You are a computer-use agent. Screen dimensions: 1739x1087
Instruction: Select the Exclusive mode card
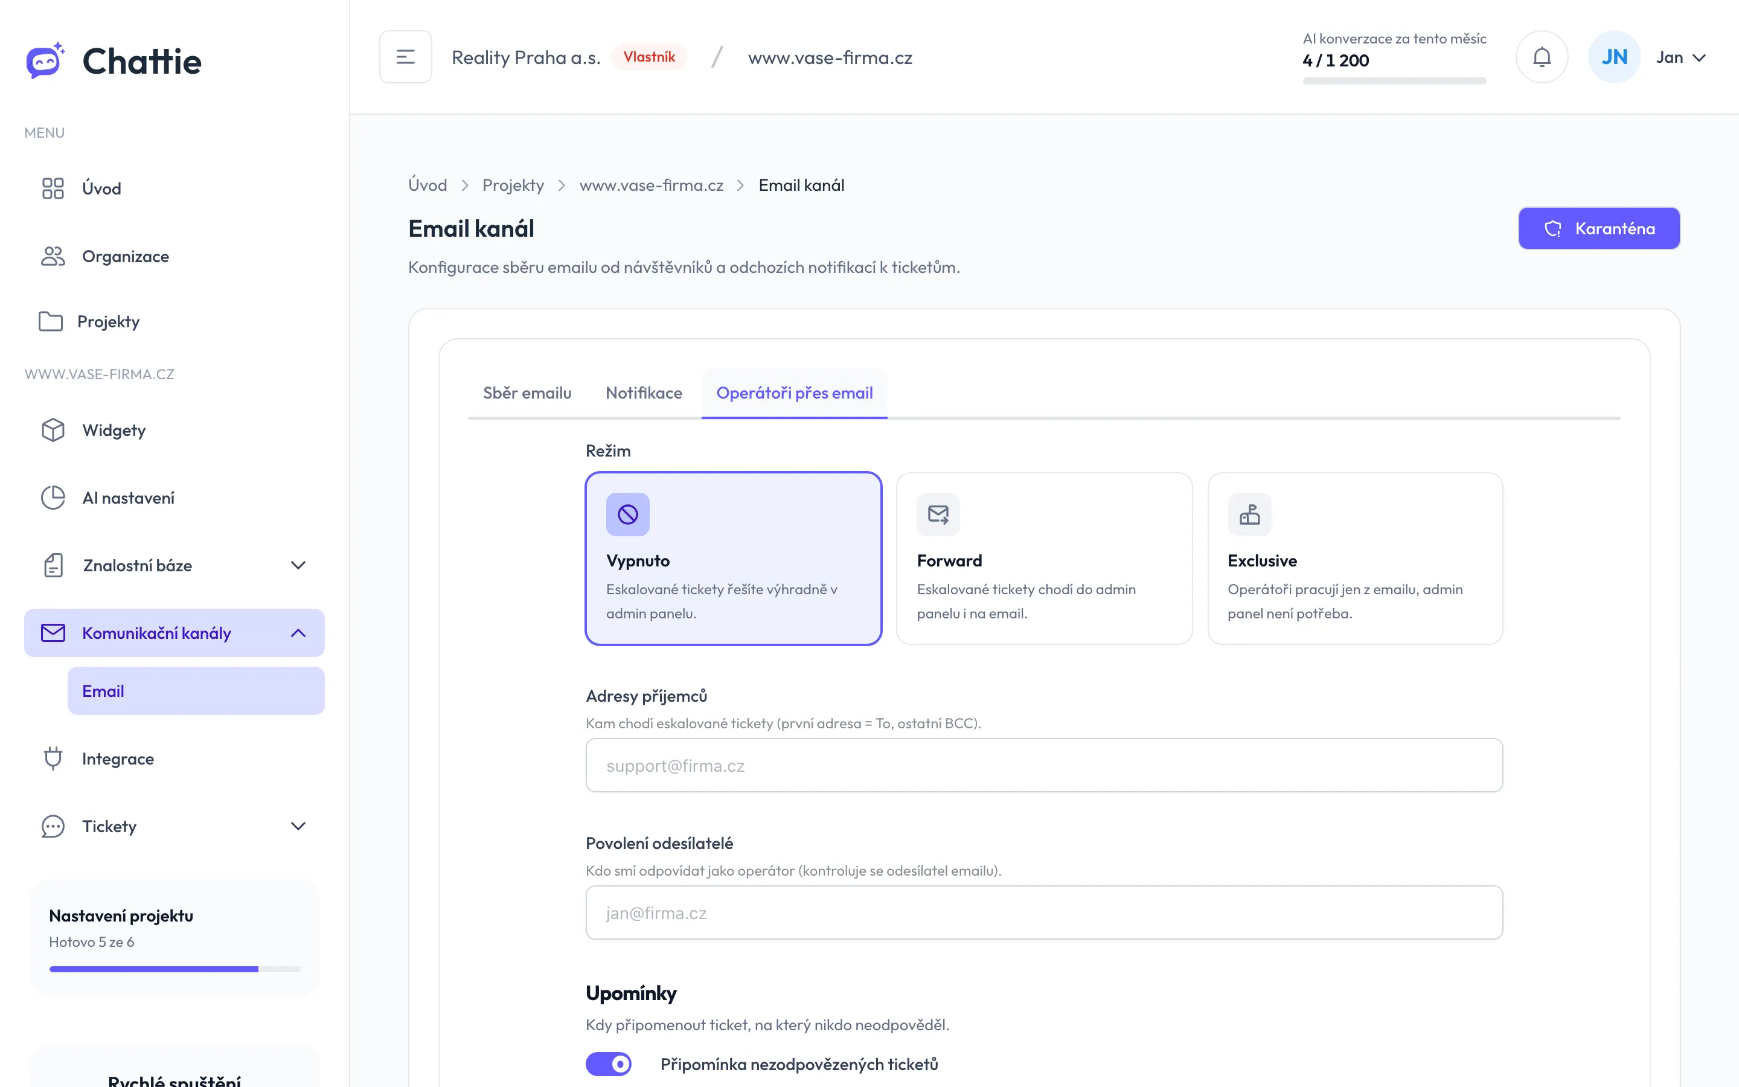(x=1355, y=559)
